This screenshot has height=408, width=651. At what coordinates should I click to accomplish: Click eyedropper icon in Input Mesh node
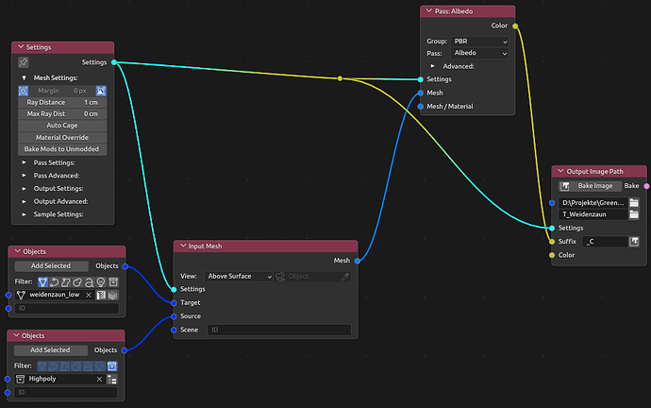[345, 277]
